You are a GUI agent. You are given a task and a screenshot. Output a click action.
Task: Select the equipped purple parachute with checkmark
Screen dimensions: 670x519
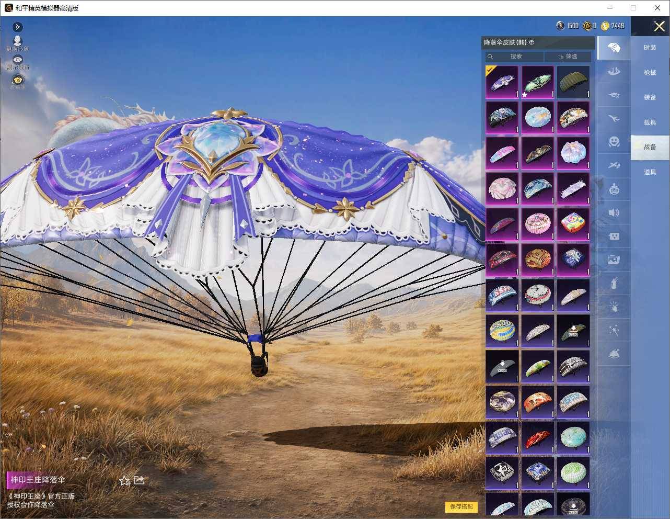pos(502,82)
